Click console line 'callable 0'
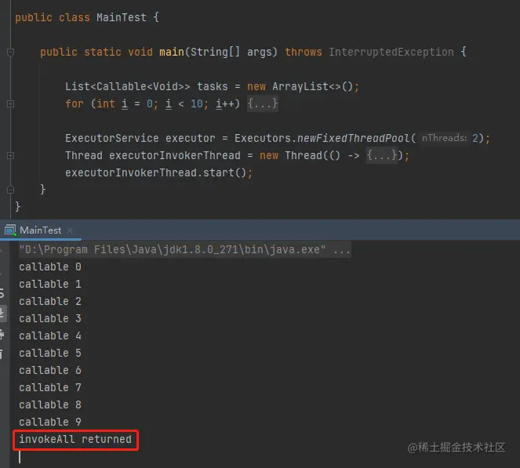520x468 pixels. click(x=50, y=267)
